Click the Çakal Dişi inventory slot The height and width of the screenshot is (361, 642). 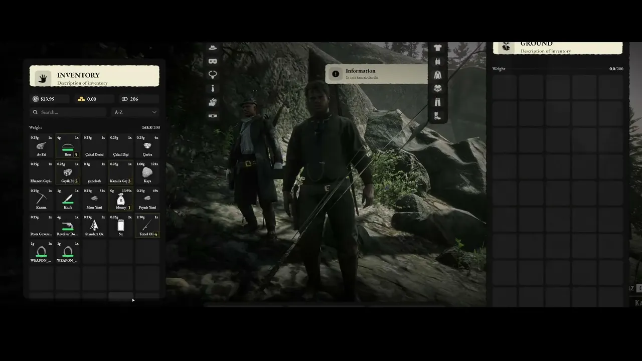[x=121, y=146]
